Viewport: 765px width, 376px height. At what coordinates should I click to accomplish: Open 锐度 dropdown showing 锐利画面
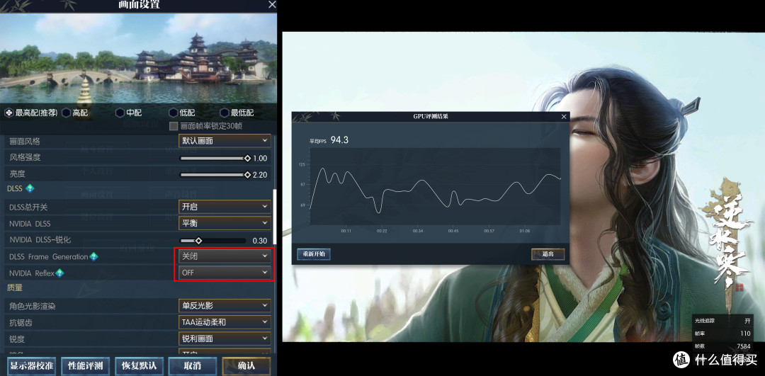(225, 338)
